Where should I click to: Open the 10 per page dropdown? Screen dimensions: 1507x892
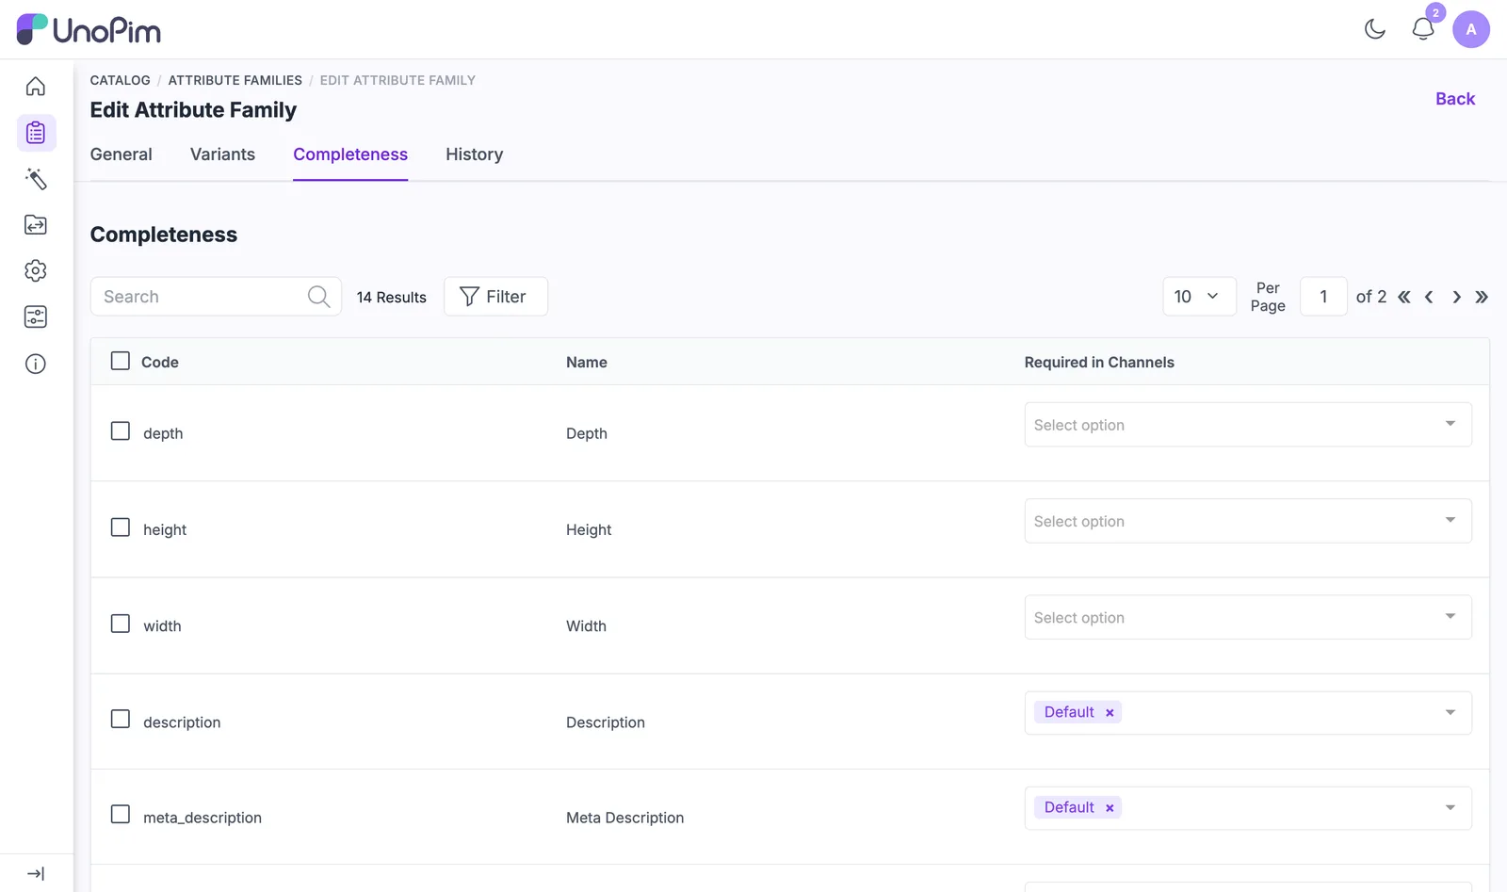pos(1199,297)
